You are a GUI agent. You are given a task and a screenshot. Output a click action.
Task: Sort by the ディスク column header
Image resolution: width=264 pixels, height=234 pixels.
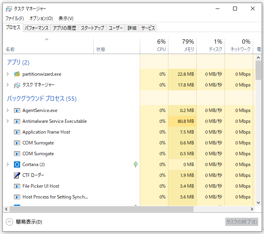211,46
